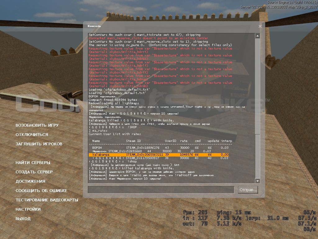Click ВЫХОД to quit
This screenshot has height=239, width=318.
click(x=23, y=219)
